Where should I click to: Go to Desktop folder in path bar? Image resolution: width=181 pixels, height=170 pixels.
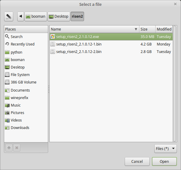click(59, 16)
